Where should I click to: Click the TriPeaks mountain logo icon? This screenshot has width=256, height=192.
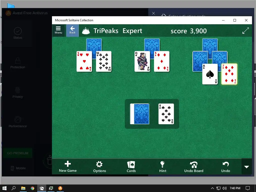(x=86, y=31)
